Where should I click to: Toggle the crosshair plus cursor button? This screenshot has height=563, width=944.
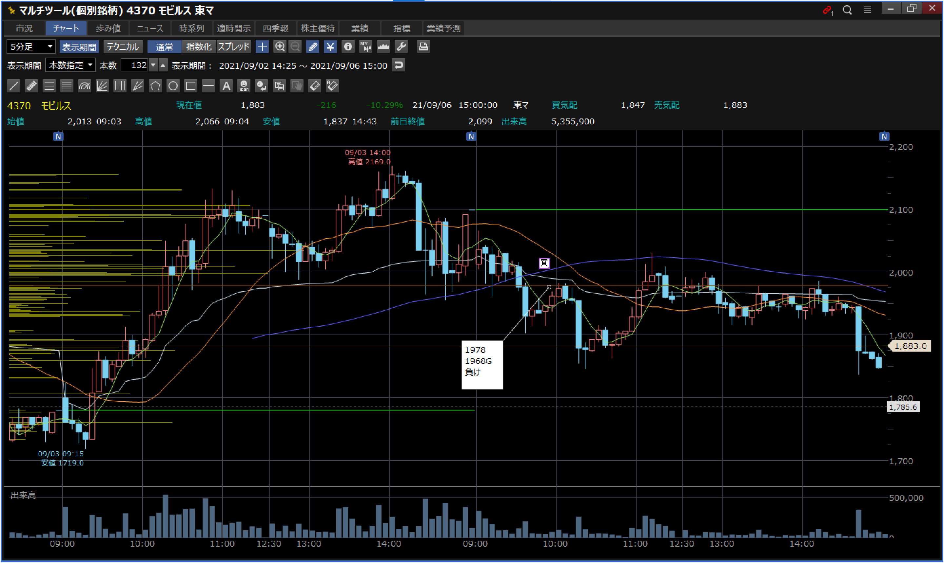(262, 47)
